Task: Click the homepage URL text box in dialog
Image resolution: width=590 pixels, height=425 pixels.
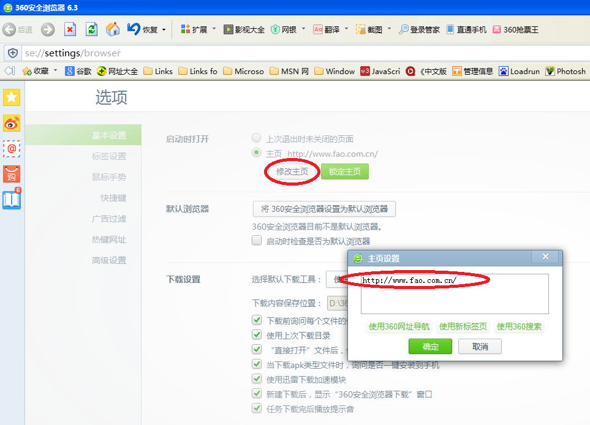Action: click(x=455, y=294)
